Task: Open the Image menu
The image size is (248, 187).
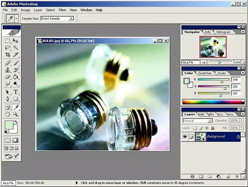Action: click(x=25, y=10)
